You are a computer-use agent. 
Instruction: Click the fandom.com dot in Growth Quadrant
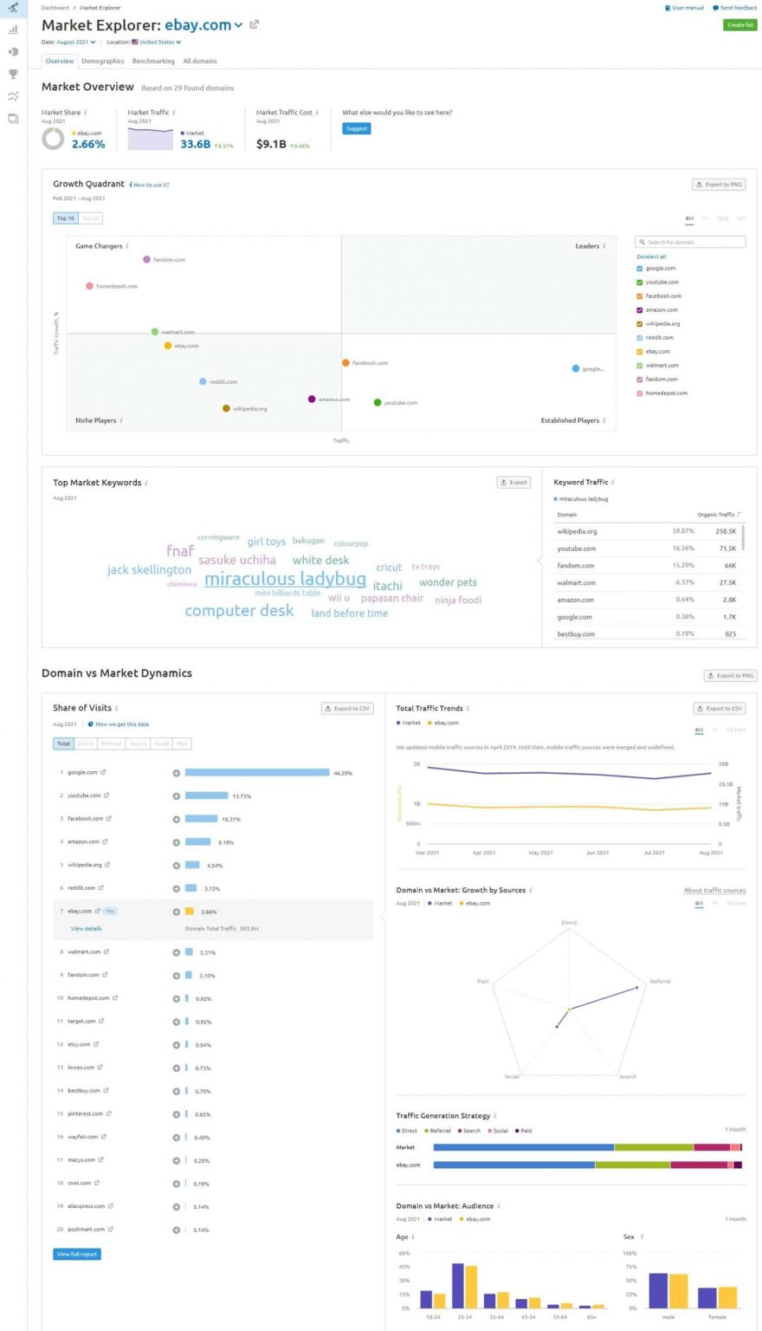pos(146,259)
